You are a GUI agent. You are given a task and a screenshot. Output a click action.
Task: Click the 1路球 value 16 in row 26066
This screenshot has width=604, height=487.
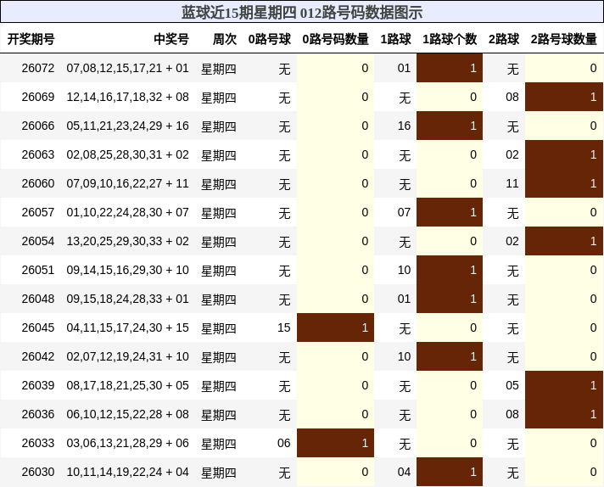tap(404, 126)
